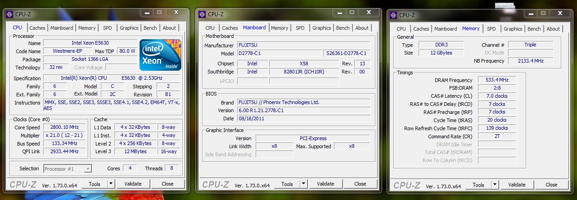Image resolution: width=577 pixels, height=200 pixels.
Task: Click Validate button in rightmost window
Action: [517, 185]
